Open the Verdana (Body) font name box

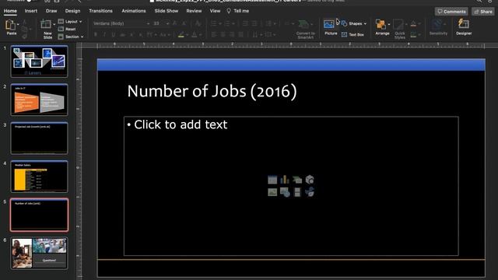click(121, 23)
